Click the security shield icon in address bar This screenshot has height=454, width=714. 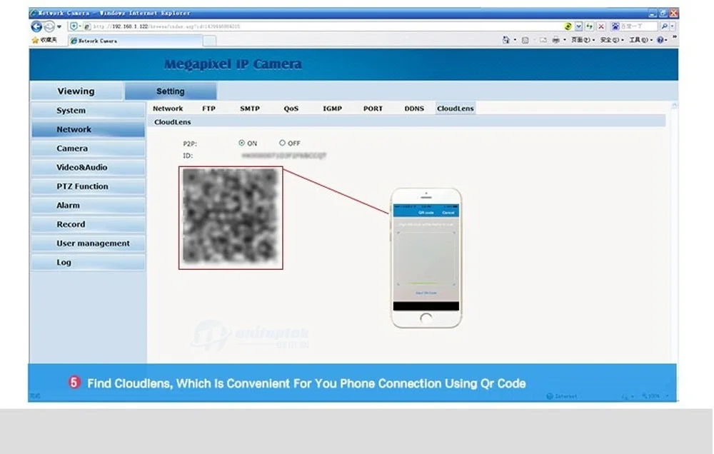tap(74, 26)
